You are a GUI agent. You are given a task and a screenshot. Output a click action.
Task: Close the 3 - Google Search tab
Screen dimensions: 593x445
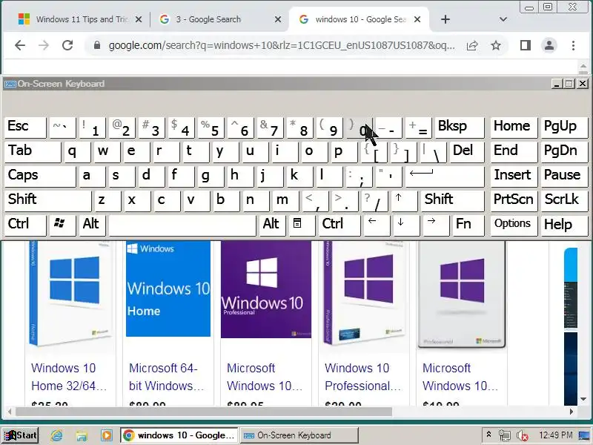pyautogui.click(x=278, y=19)
